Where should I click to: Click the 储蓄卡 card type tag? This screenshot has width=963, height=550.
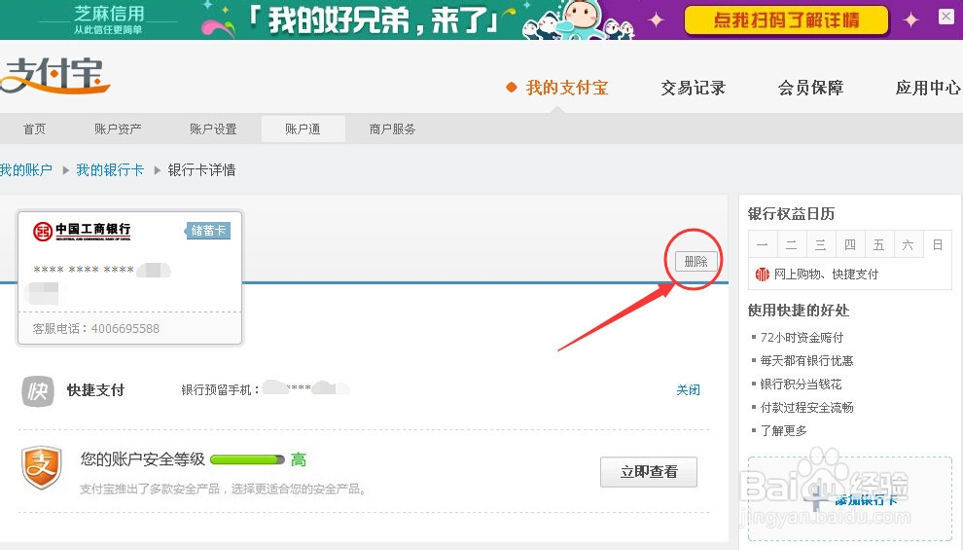tap(207, 231)
